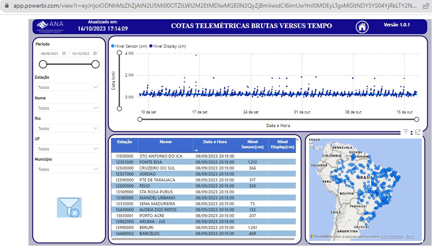Click the clear filters funnel icon
The height and width of the screenshot is (246, 432).
(69, 207)
